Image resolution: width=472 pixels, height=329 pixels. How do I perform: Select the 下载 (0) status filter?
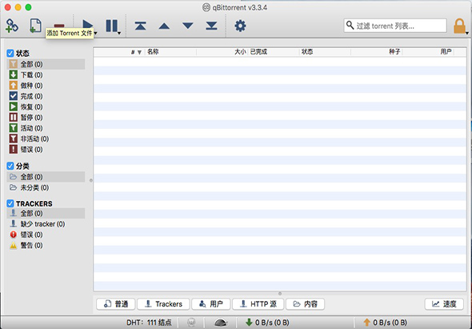[46, 74]
